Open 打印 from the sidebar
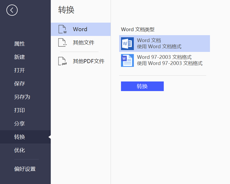 (20, 110)
